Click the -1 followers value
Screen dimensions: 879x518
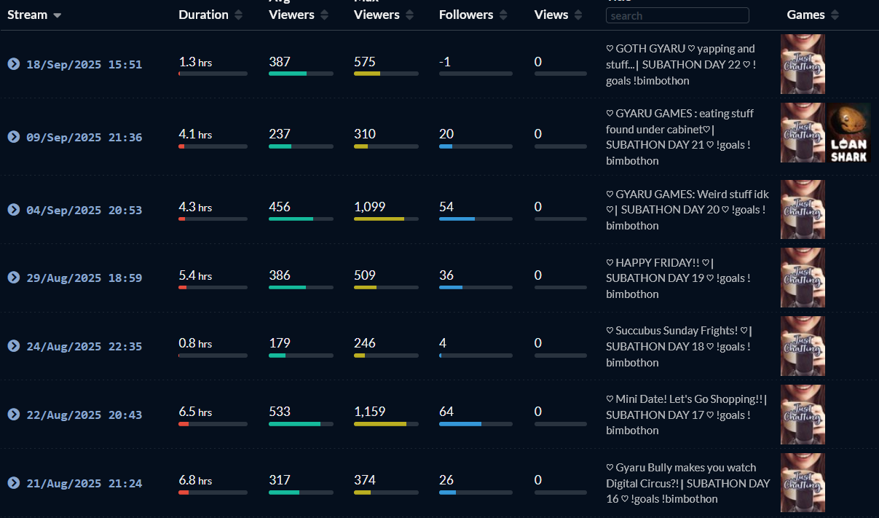[445, 62]
